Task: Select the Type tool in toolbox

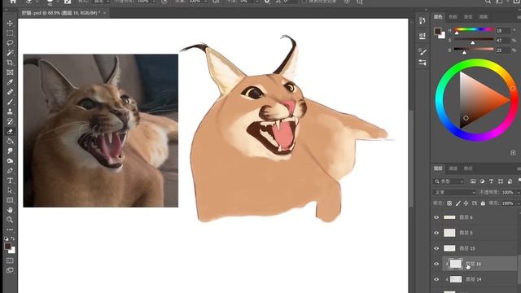Action: pos(10,181)
